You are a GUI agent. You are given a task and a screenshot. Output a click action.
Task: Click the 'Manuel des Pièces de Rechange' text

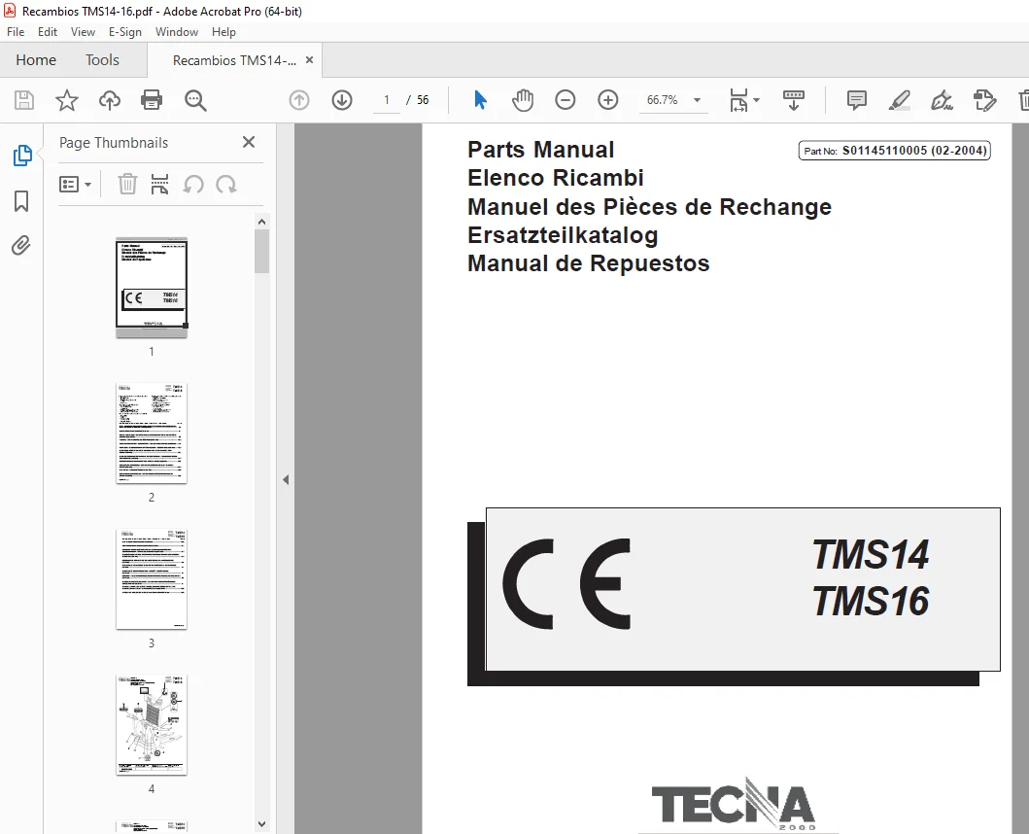click(x=649, y=207)
